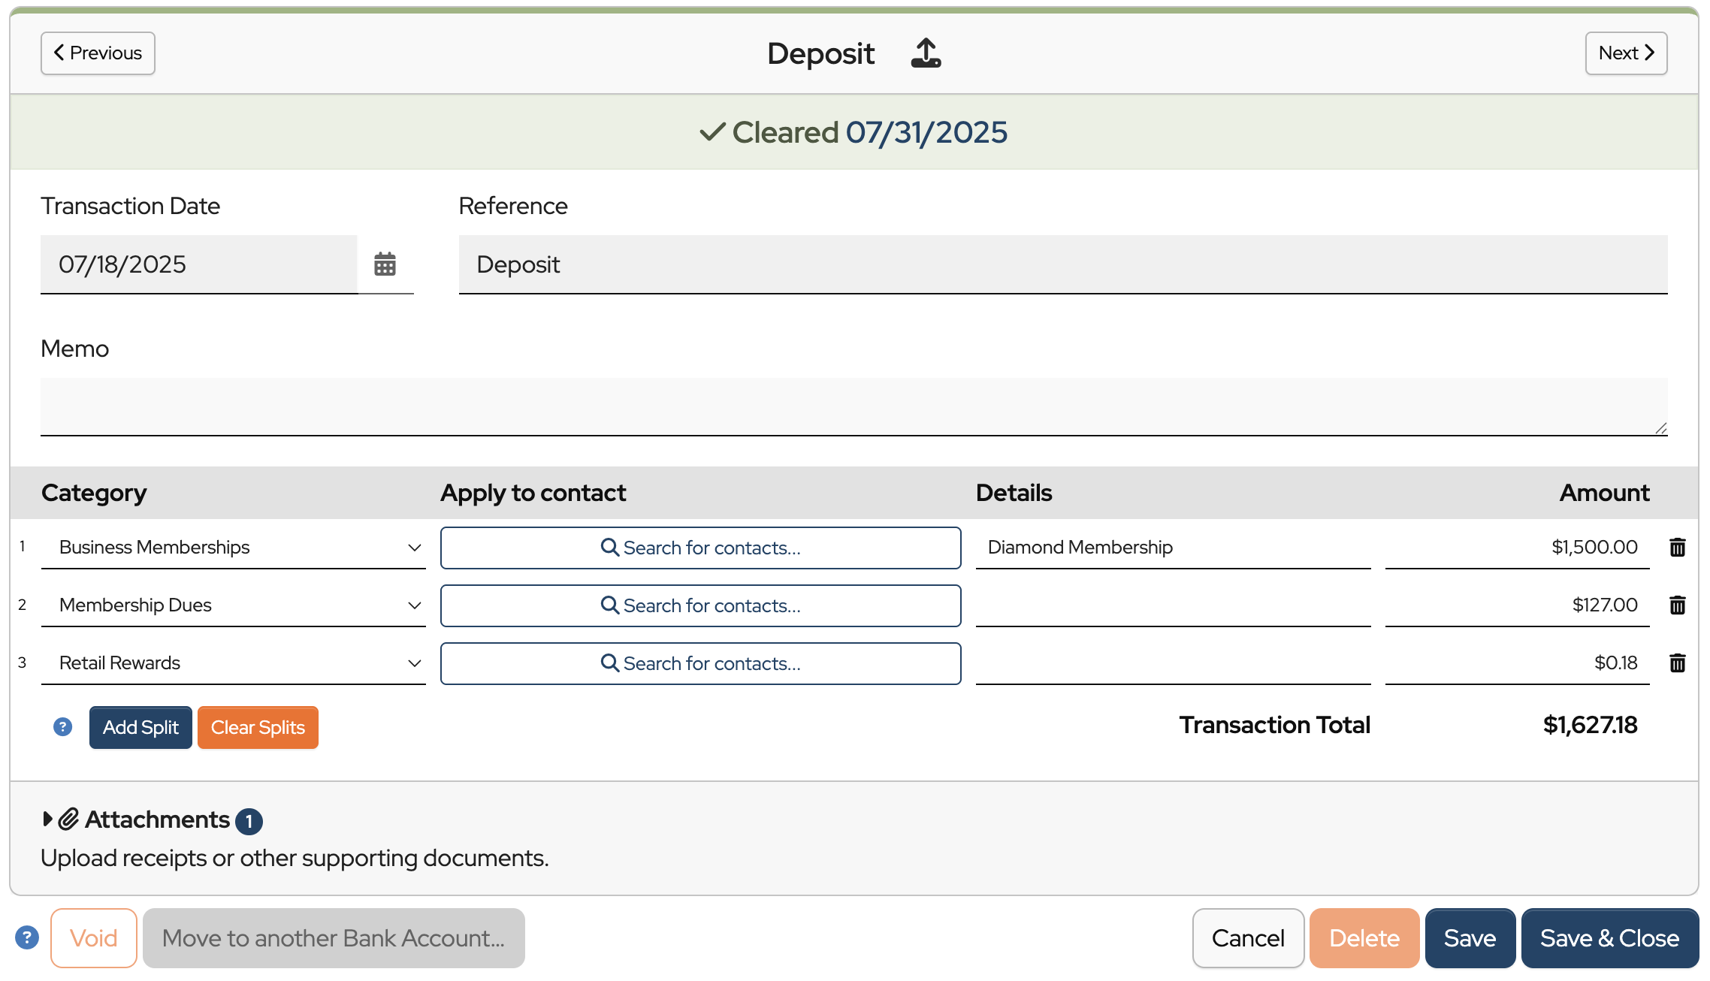Image resolution: width=1710 pixels, height=981 pixels.
Task: Go to the Previous transaction
Action: coord(98,53)
